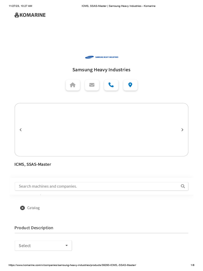
Task: Click the Komarine logo
Action: [30, 15]
